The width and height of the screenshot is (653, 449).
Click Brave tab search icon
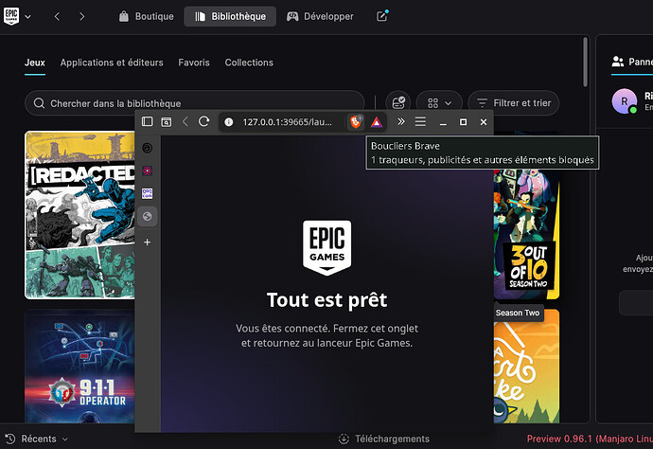(x=167, y=122)
